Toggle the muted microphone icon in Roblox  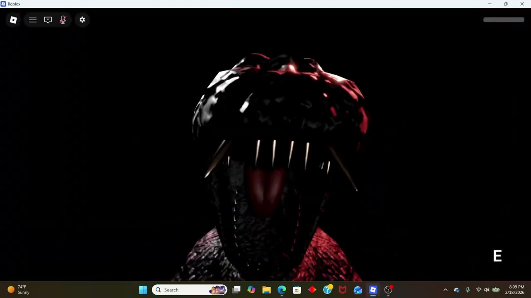click(63, 20)
